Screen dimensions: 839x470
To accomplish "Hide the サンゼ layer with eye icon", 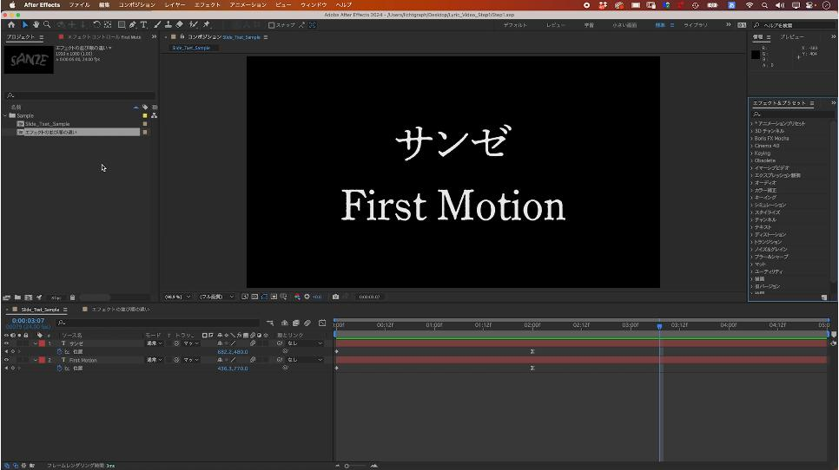I will [x=6, y=343].
